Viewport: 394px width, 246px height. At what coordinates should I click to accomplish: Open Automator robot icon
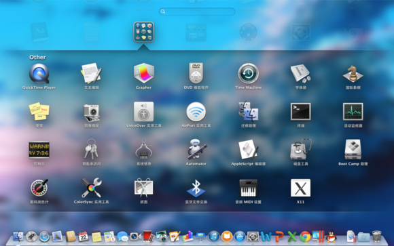pyautogui.click(x=196, y=149)
